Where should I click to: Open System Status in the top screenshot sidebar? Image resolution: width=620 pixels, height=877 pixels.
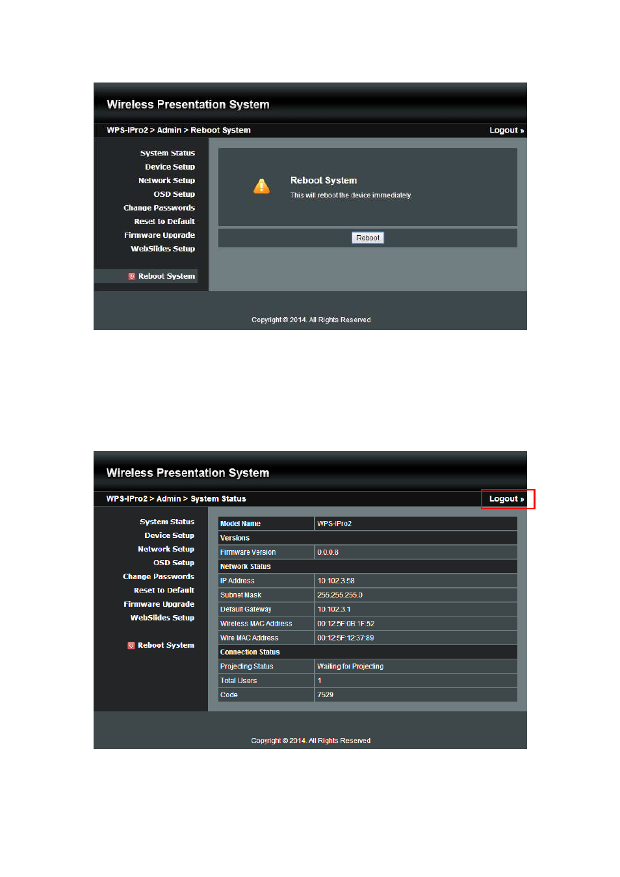pos(168,153)
